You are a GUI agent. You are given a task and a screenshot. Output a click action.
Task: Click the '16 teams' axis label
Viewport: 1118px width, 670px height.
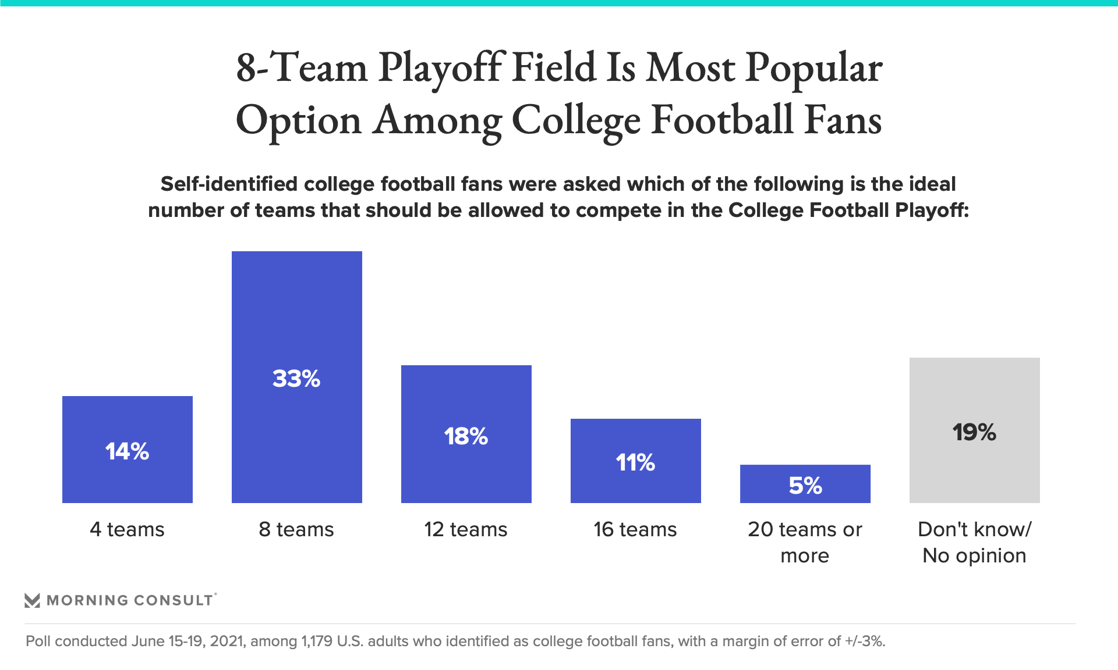(x=635, y=529)
